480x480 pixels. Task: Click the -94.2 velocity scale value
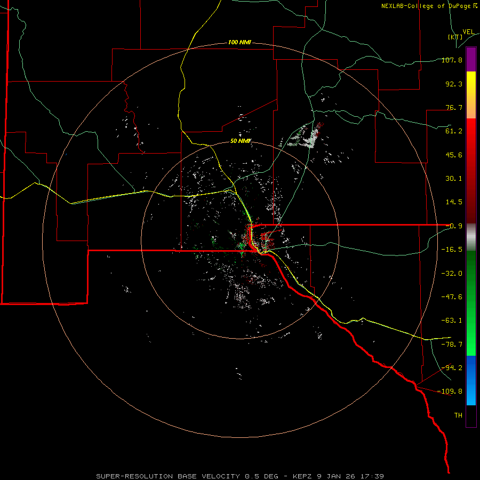[452, 368]
